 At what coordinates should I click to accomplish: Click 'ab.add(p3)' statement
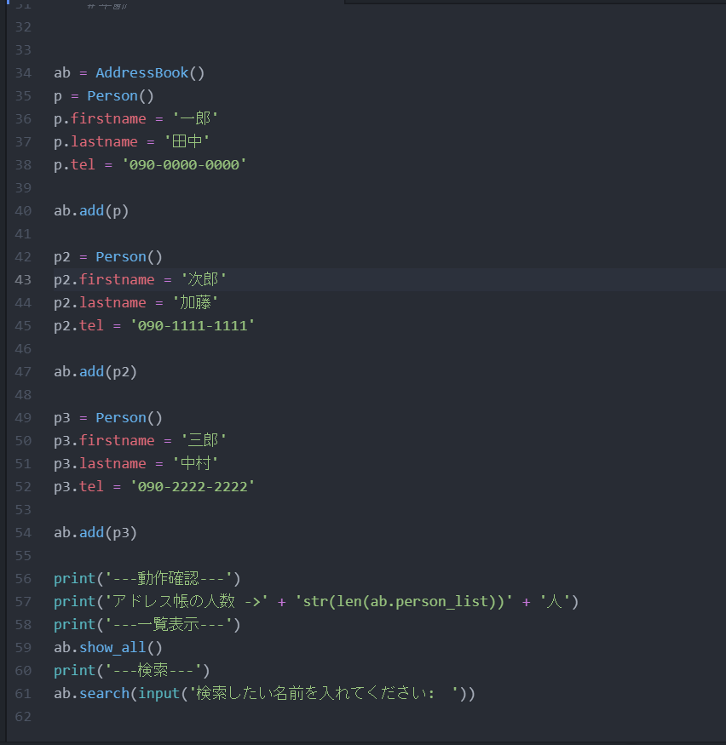[x=95, y=533]
